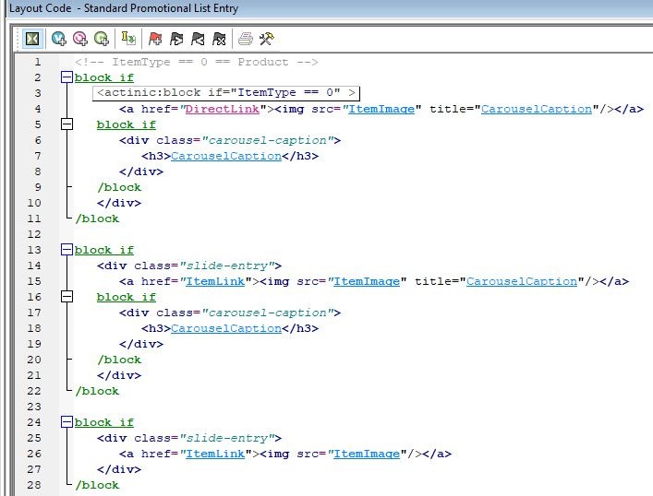Go to previous bookmark flag icon

tap(198, 39)
